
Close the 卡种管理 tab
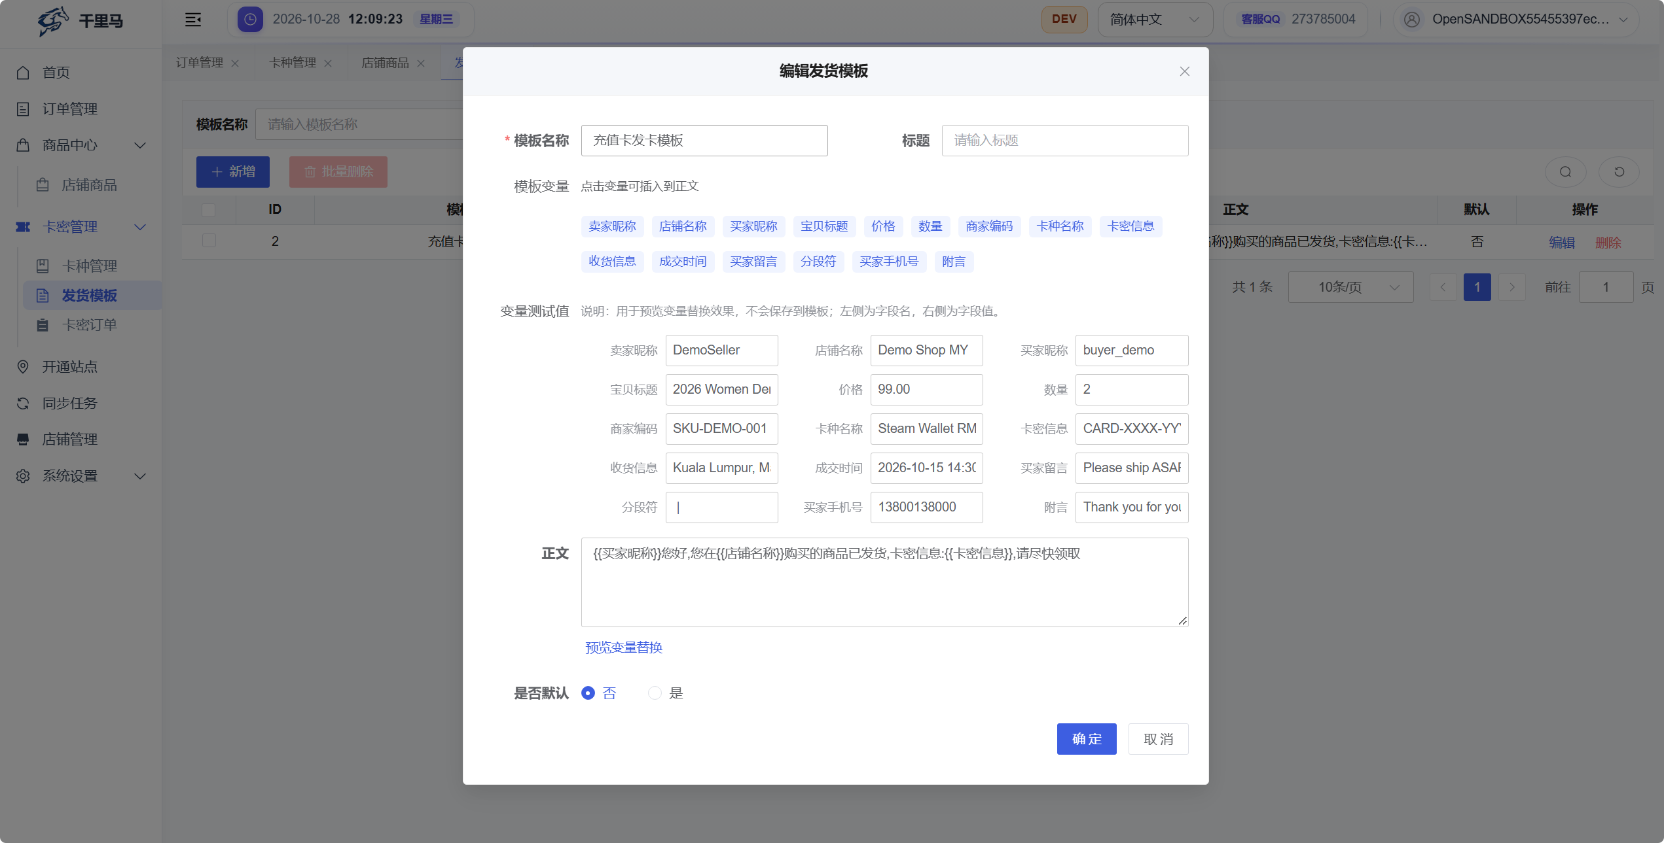[328, 63]
